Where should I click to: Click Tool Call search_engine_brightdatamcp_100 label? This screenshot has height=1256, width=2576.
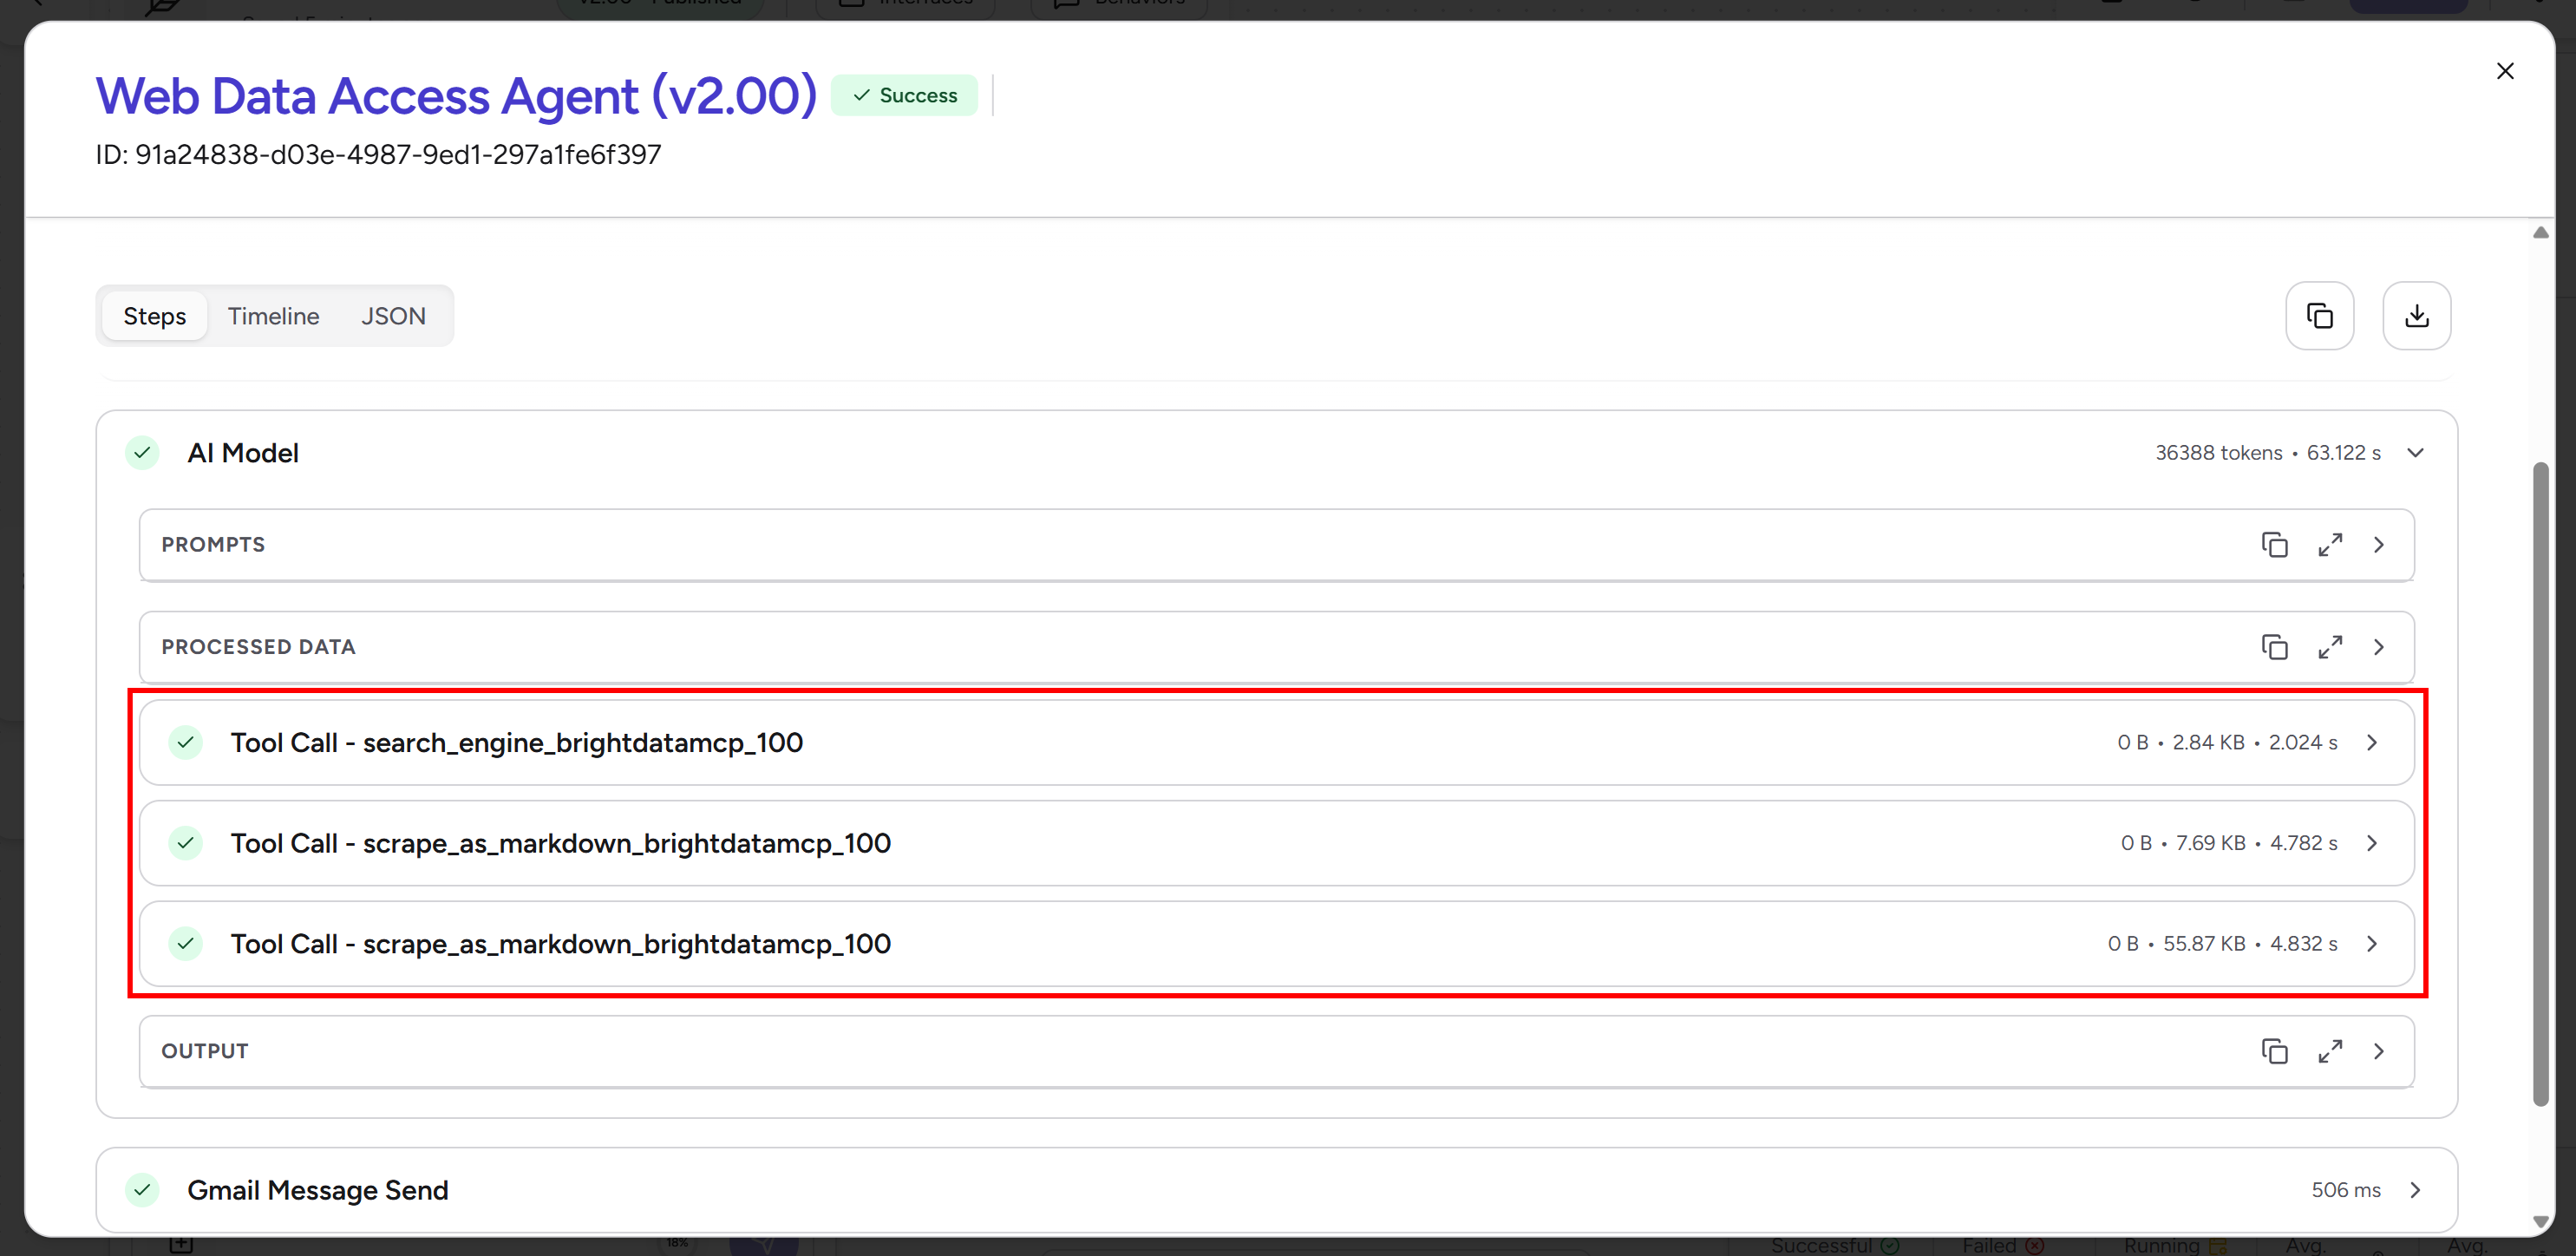click(x=516, y=742)
